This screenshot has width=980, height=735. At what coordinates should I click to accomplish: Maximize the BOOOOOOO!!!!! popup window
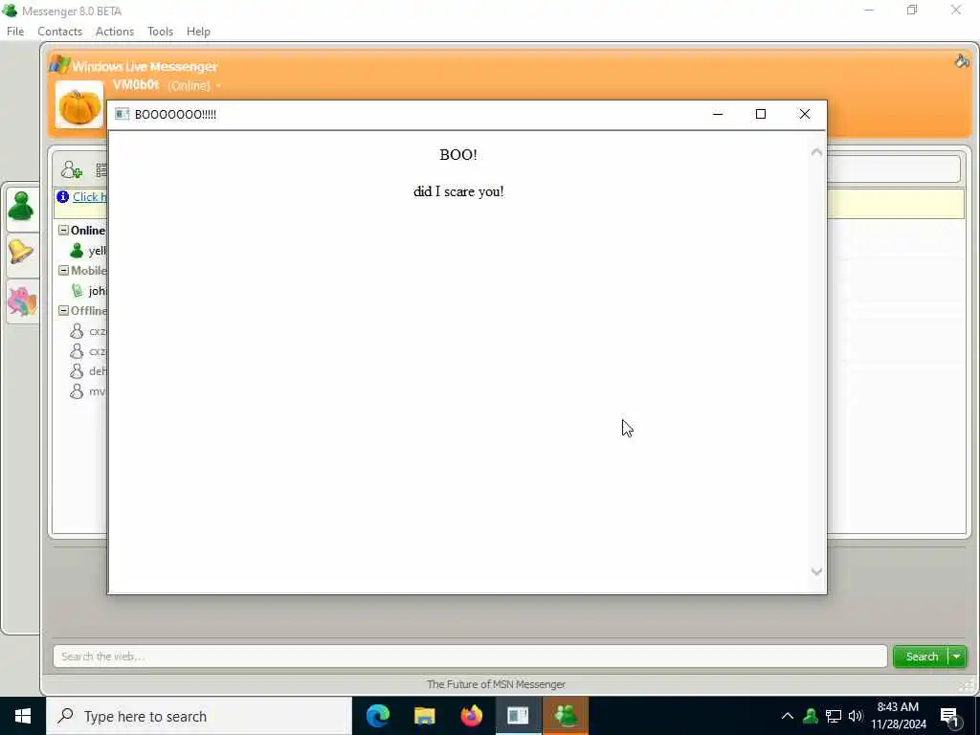pyautogui.click(x=761, y=114)
